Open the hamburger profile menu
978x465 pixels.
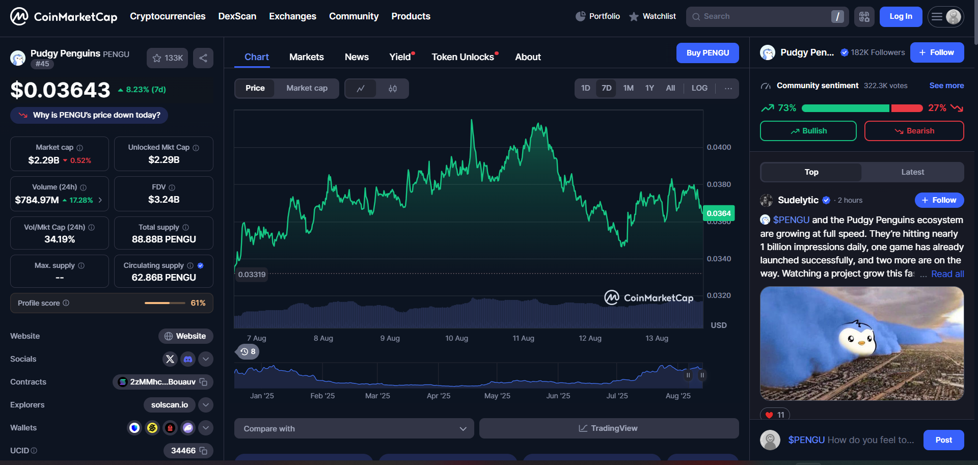point(945,17)
